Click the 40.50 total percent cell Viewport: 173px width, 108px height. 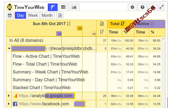tap(128, 49)
